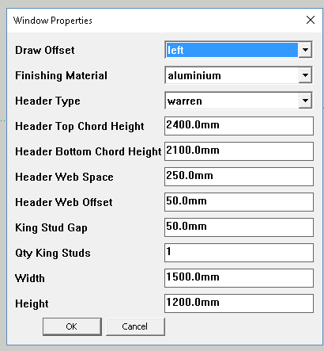Open the Draw Offset dropdown arrow
This screenshot has height=351, width=324.
(x=305, y=50)
